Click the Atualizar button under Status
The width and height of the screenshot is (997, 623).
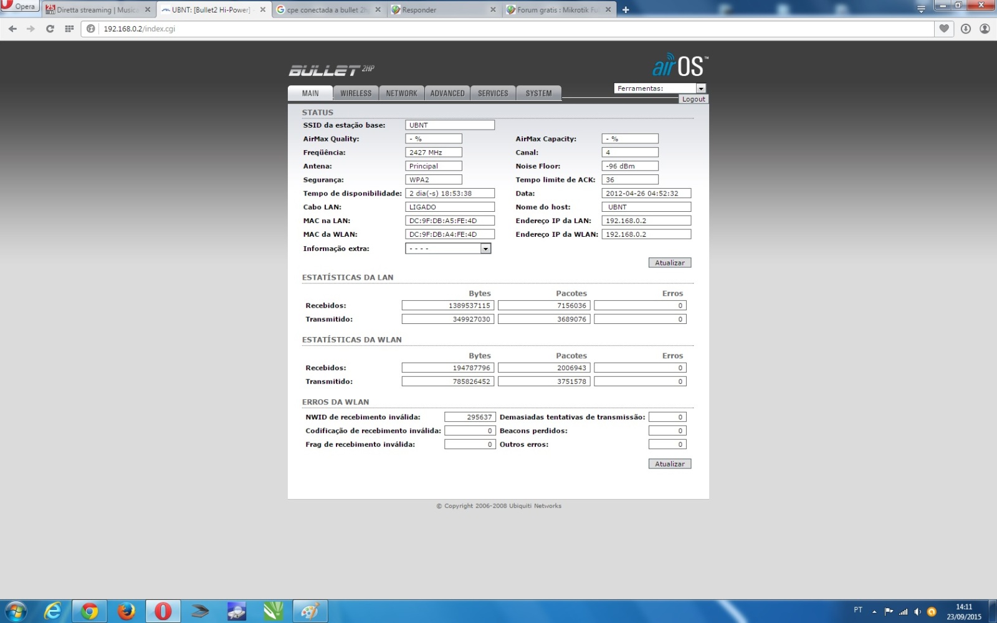click(x=670, y=263)
